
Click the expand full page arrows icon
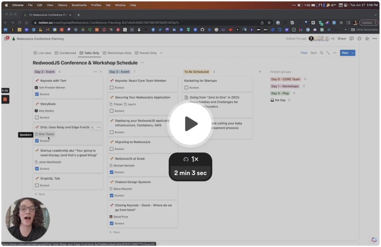click(x=328, y=53)
